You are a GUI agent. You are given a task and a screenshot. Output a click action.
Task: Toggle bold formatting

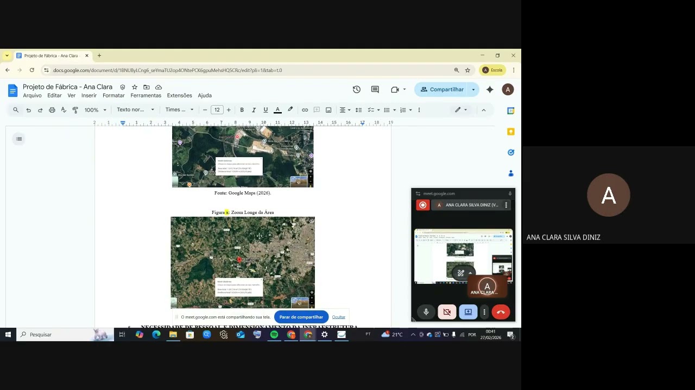[242, 110]
